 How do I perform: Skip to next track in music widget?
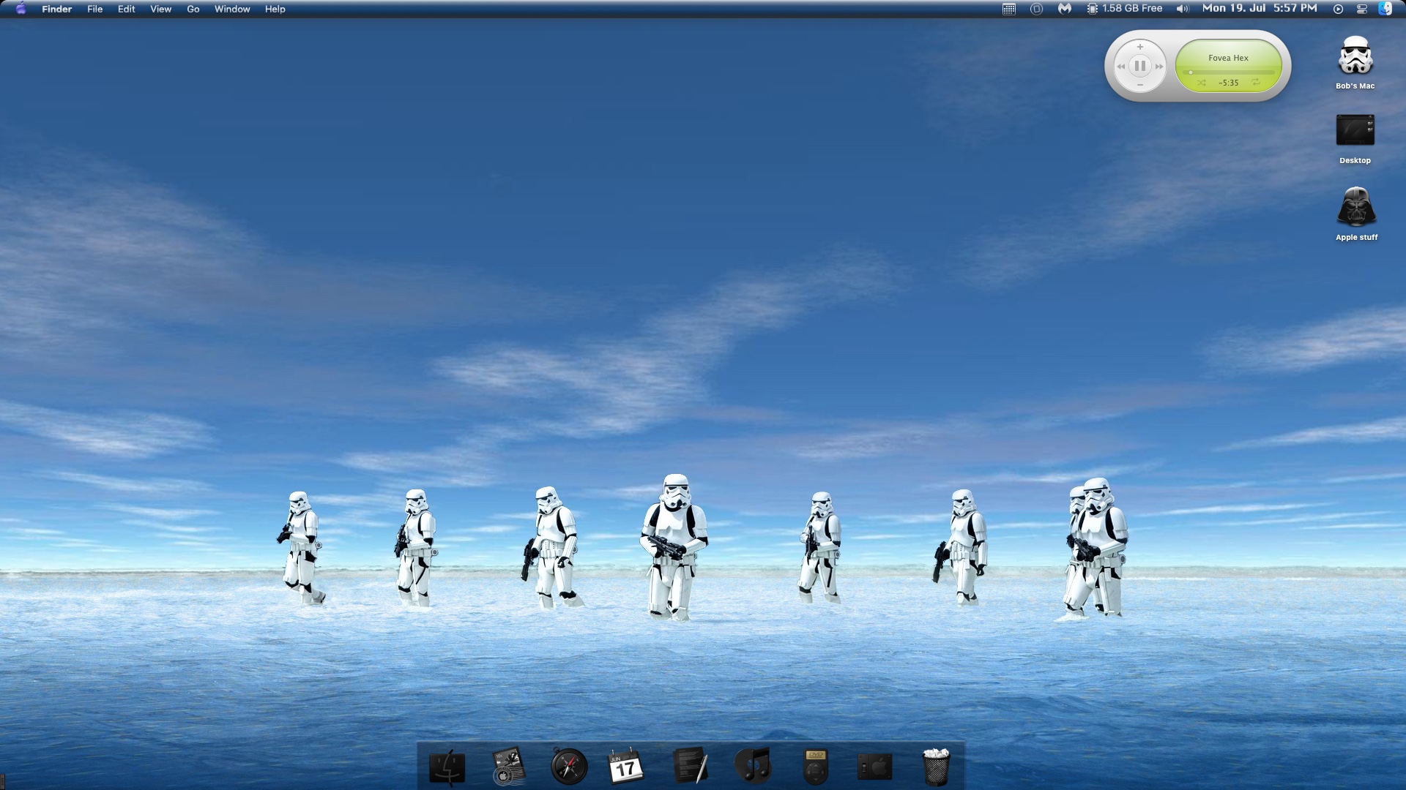click(1159, 67)
